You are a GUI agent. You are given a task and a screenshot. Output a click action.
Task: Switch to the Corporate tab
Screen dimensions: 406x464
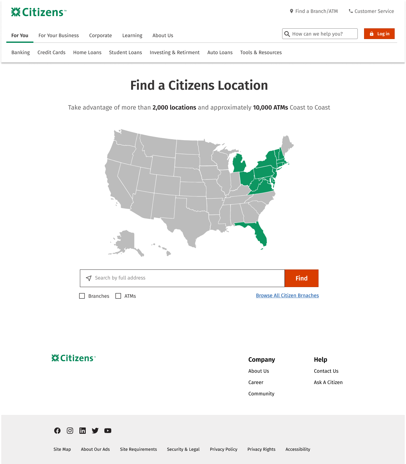click(101, 36)
